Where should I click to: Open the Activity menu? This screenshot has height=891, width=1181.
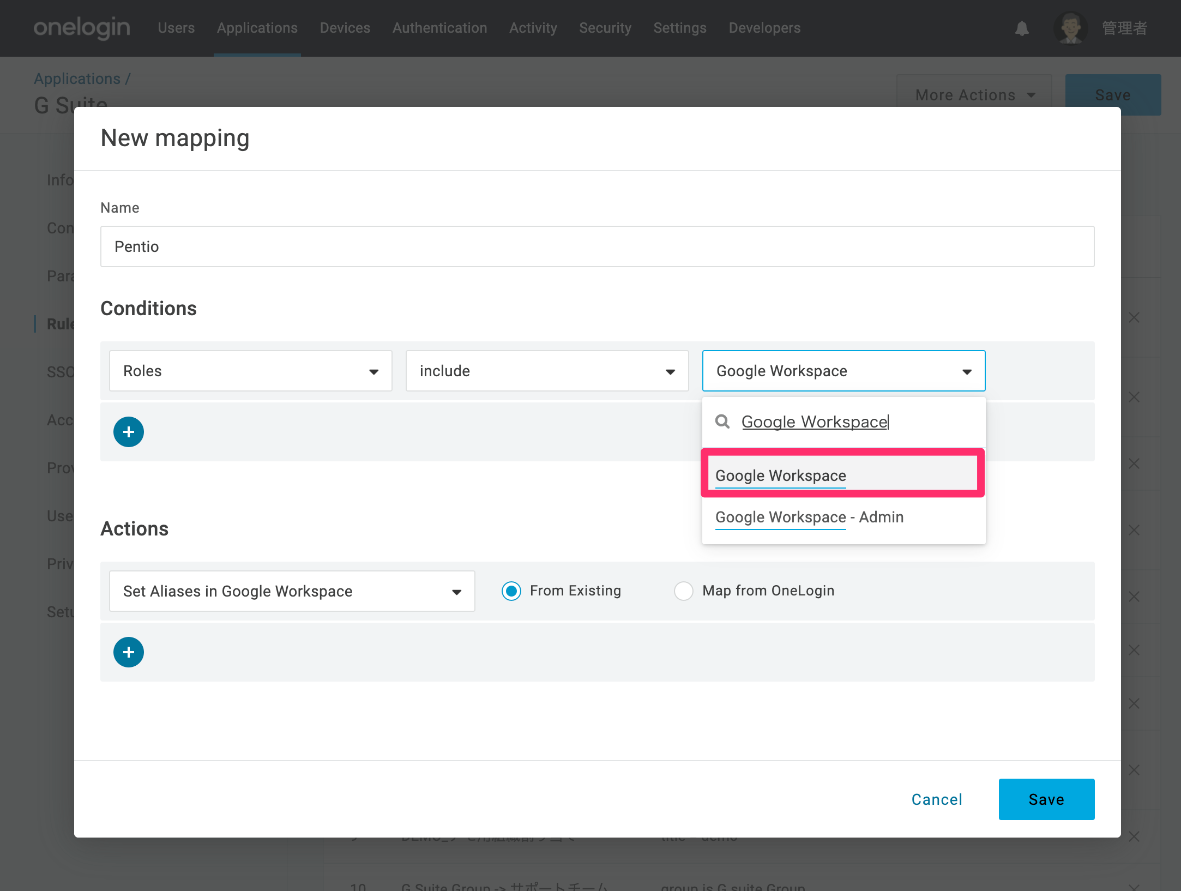(x=533, y=28)
